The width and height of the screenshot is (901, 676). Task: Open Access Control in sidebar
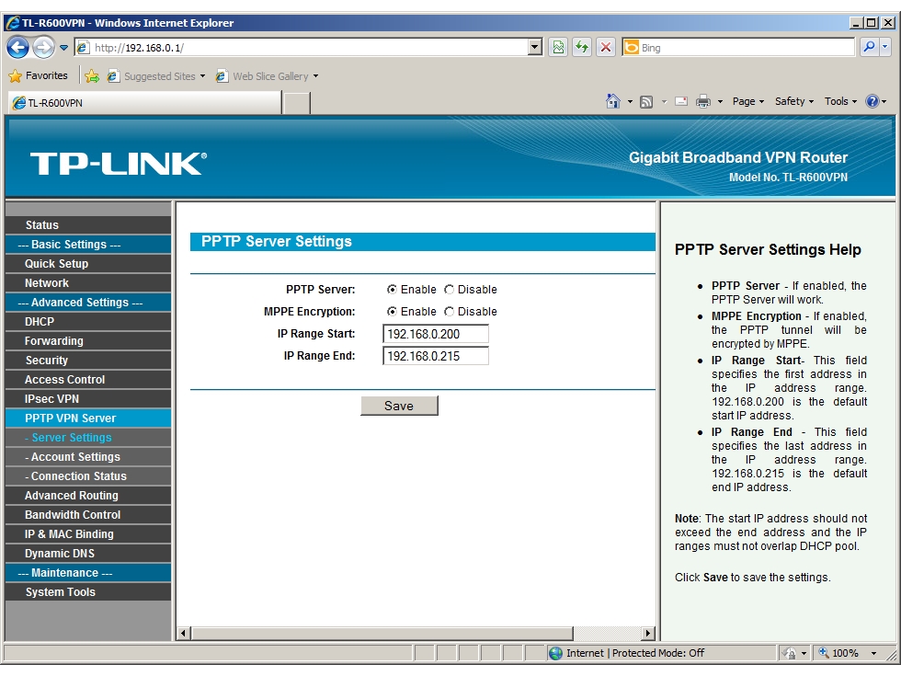click(88, 380)
